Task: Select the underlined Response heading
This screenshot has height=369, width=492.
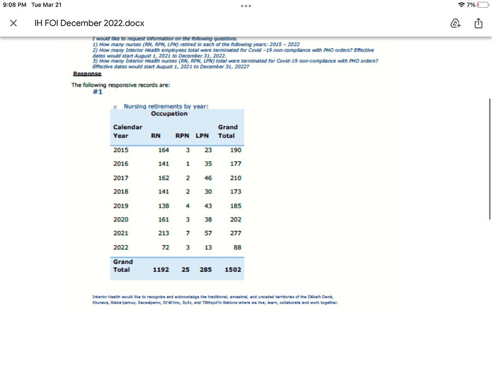Action: click(x=87, y=73)
